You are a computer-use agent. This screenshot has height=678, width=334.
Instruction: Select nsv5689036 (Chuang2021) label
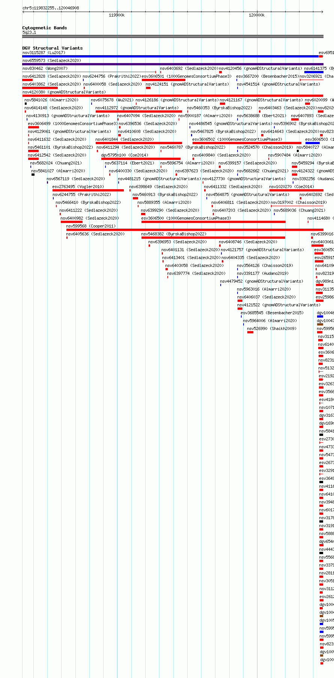(x=299, y=210)
